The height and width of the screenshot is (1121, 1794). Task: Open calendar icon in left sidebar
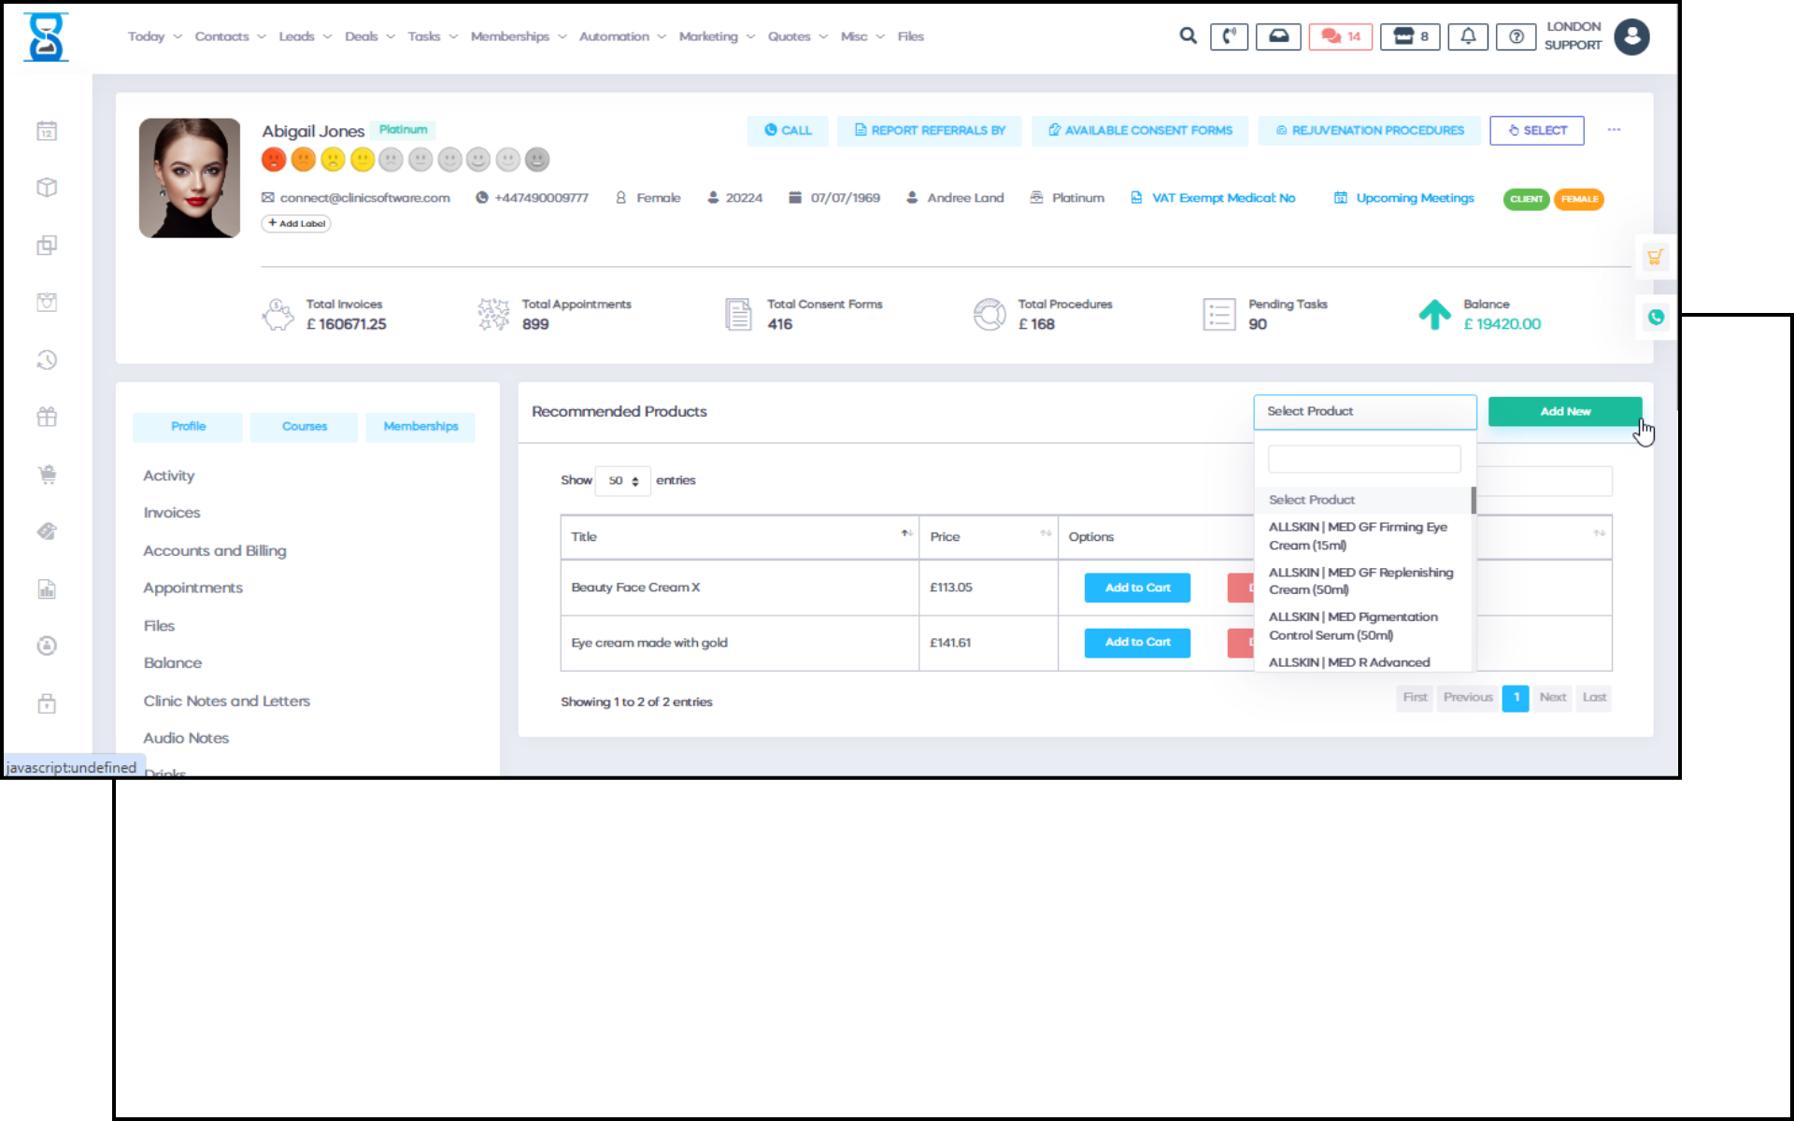click(47, 131)
